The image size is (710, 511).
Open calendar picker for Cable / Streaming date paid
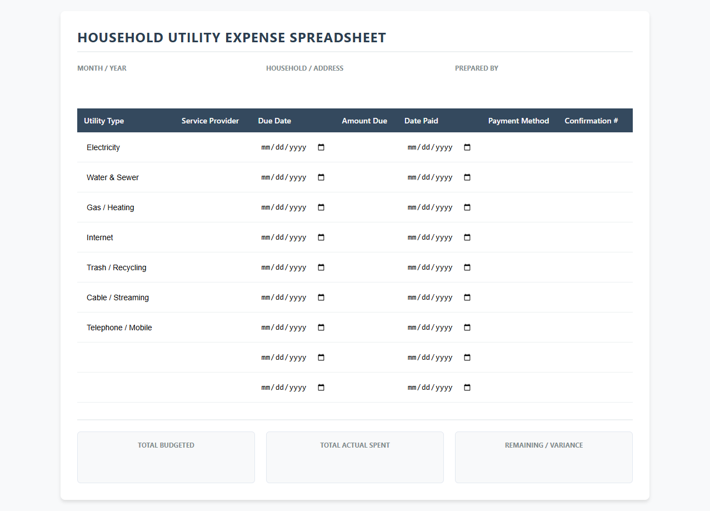click(467, 297)
